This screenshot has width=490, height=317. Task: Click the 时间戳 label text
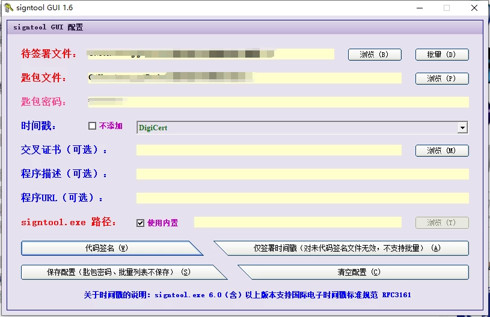tap(38, 125)
